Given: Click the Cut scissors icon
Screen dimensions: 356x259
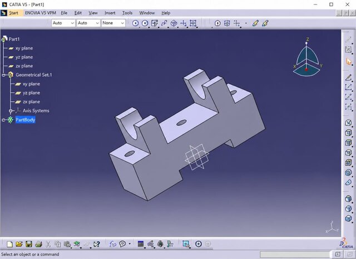Looking at the screenshot, I should 48,244.
